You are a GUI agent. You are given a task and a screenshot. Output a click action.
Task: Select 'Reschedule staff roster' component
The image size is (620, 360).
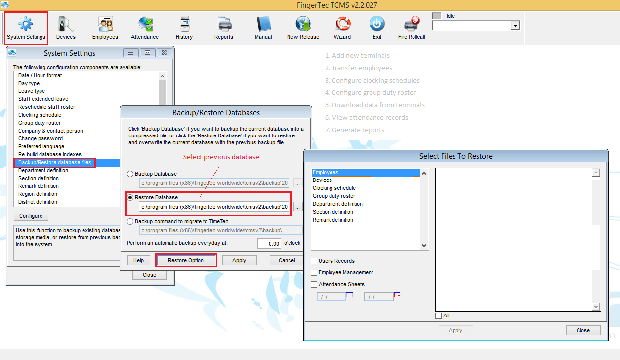click(47, 107)
